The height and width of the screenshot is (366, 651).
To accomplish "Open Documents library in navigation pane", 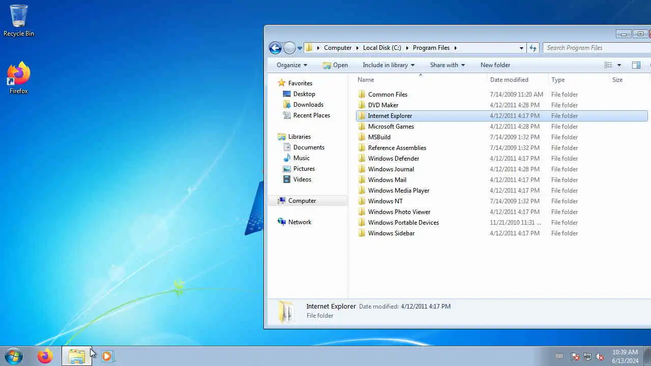I will 309,147.
